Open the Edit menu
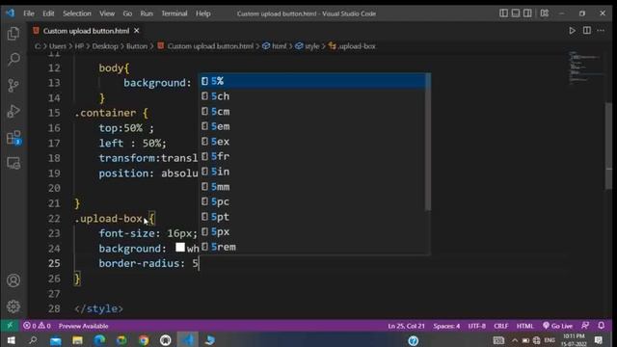617x347 pixels. tap(48, 13)
